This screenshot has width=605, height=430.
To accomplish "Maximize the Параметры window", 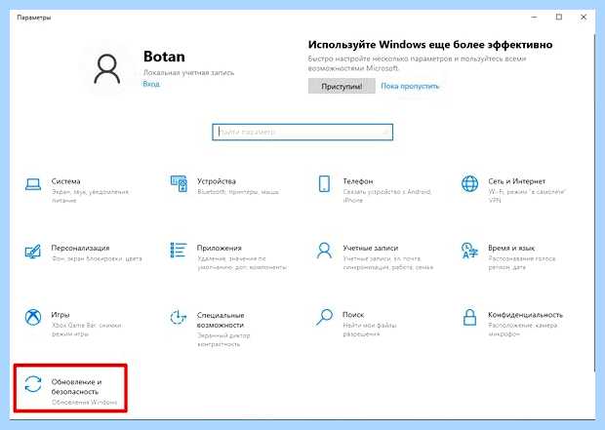I will 559,17.
